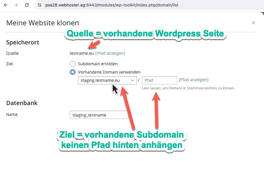This screenshot has height=188, width=264.
Task: Click the Datenbank section heading
Action: [22, 103]
